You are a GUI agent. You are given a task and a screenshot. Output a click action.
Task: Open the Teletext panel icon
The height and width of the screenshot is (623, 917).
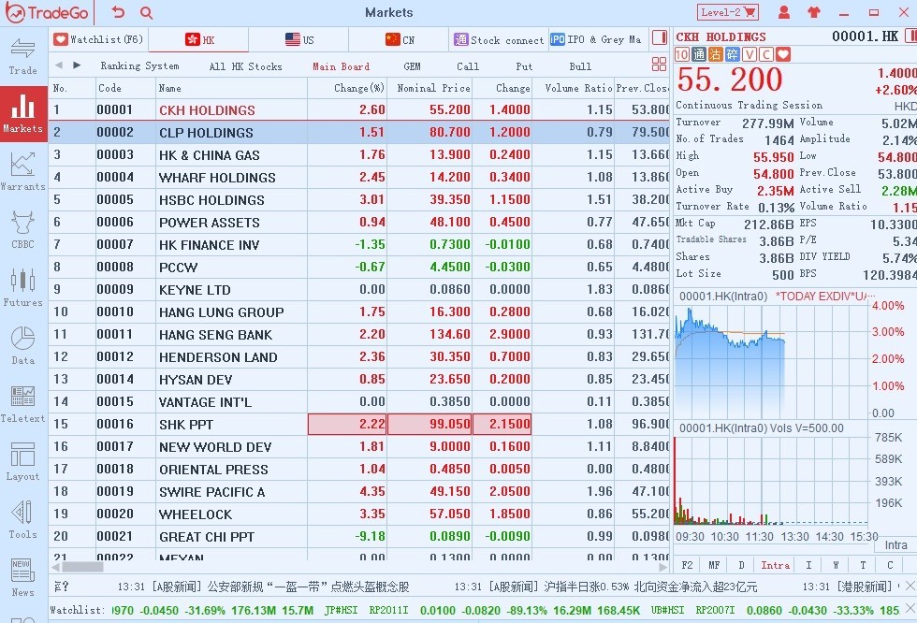(x=23, y=403)
